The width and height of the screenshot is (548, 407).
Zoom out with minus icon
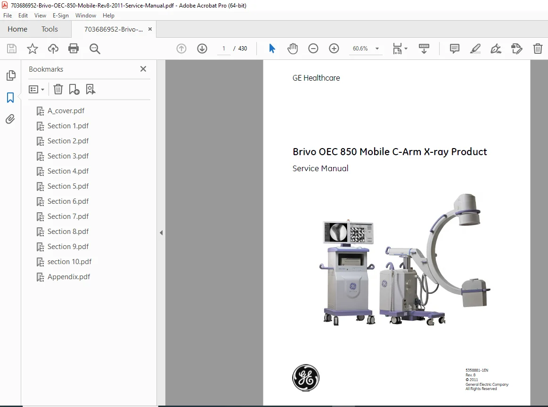[313, 49]
